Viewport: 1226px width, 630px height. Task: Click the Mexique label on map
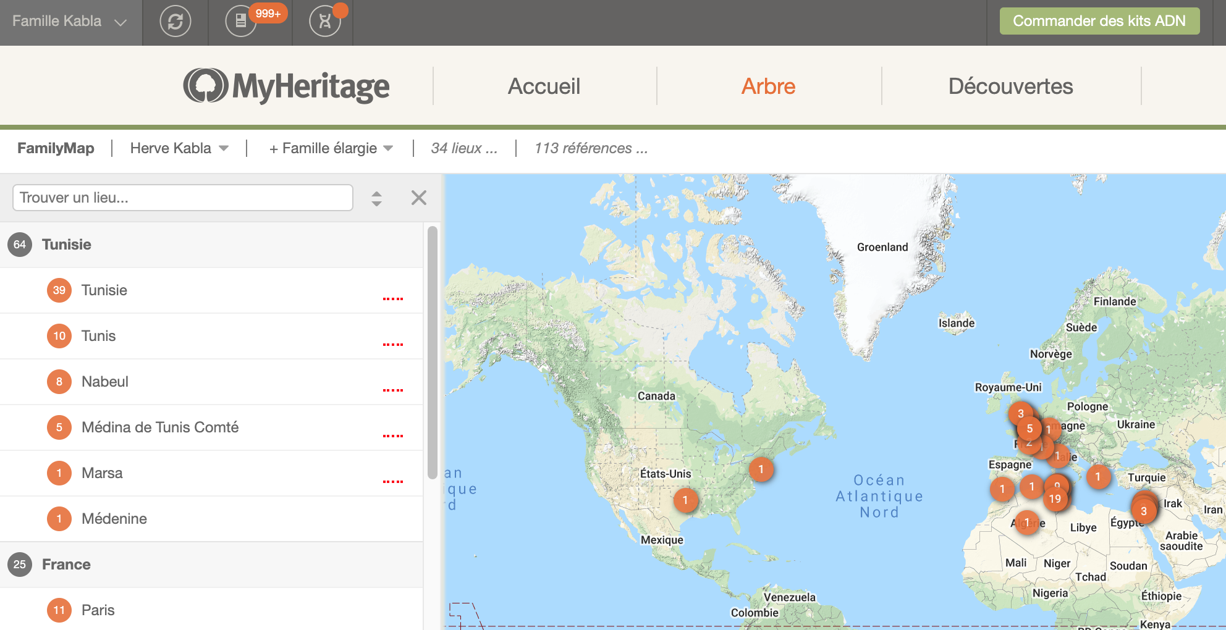click(662, 540)
